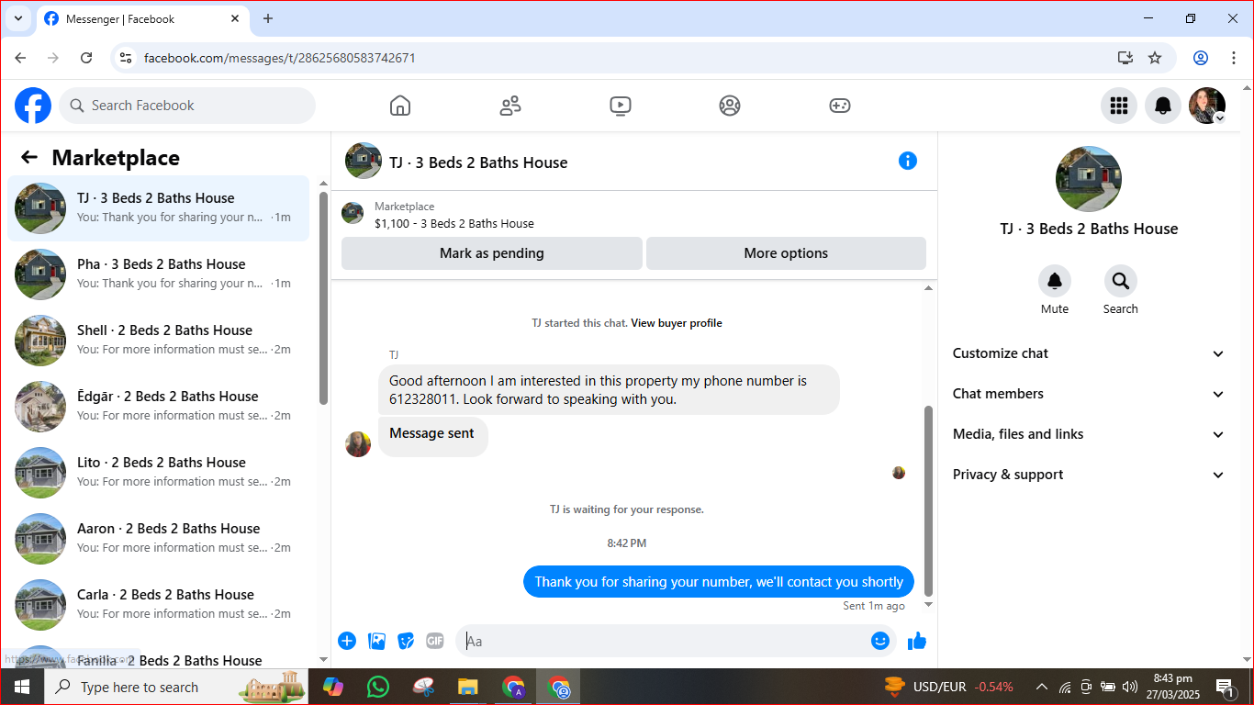This screenshot has height=705, width=1254.
Task: Open the Home feed icon
Action: tap(400, 106)
